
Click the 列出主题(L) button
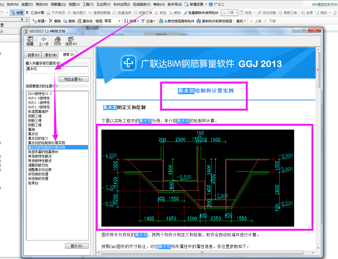(x=73, y=79)
